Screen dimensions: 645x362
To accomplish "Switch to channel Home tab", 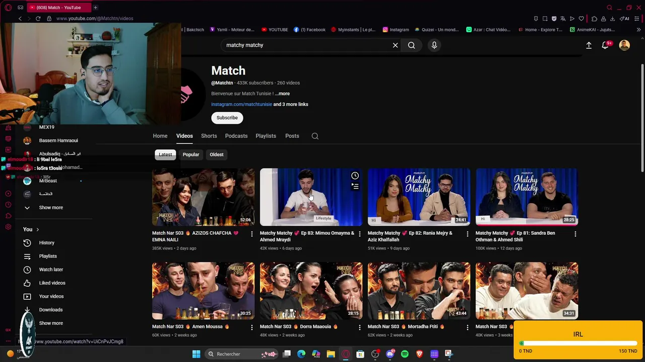I will coord(160,136).
